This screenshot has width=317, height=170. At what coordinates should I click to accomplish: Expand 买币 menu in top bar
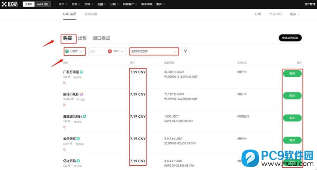coord(63,4)
